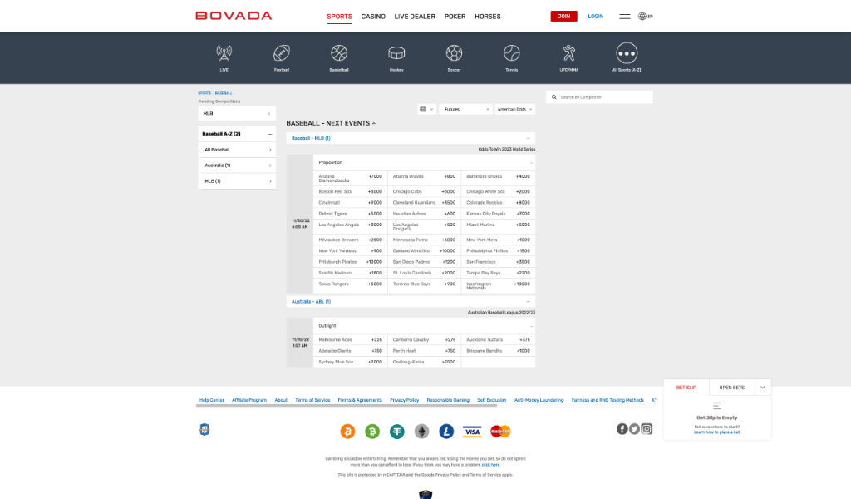
Task: Click the Sports breadcrumb link
Action: [204, 93]
